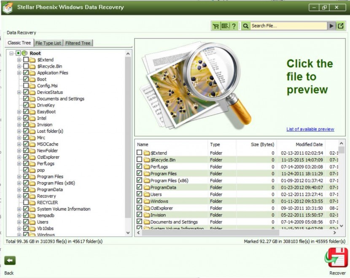Click the magnifying glass preview illustration
Screen dimensions: 350x278
[197, 85]
